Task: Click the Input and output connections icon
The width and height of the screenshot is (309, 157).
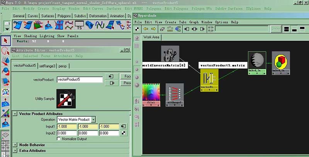Action: click(x=195, y=29)
